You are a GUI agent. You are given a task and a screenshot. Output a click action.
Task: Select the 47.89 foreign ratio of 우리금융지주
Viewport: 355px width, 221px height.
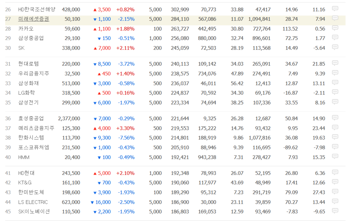click(237, 73)
